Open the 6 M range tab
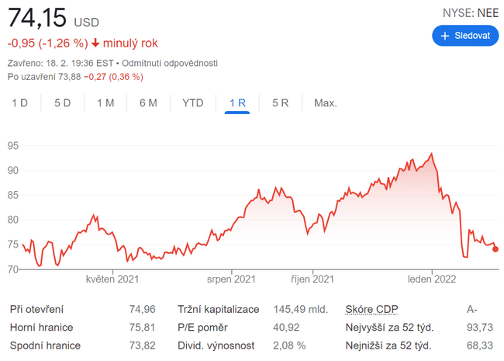This screenshot has width=504, height=361. pyautogui.click(x=148, y=102)
